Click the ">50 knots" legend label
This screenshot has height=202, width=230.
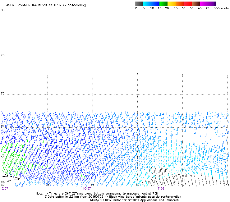pyautogui.click(x=221, y=8)
